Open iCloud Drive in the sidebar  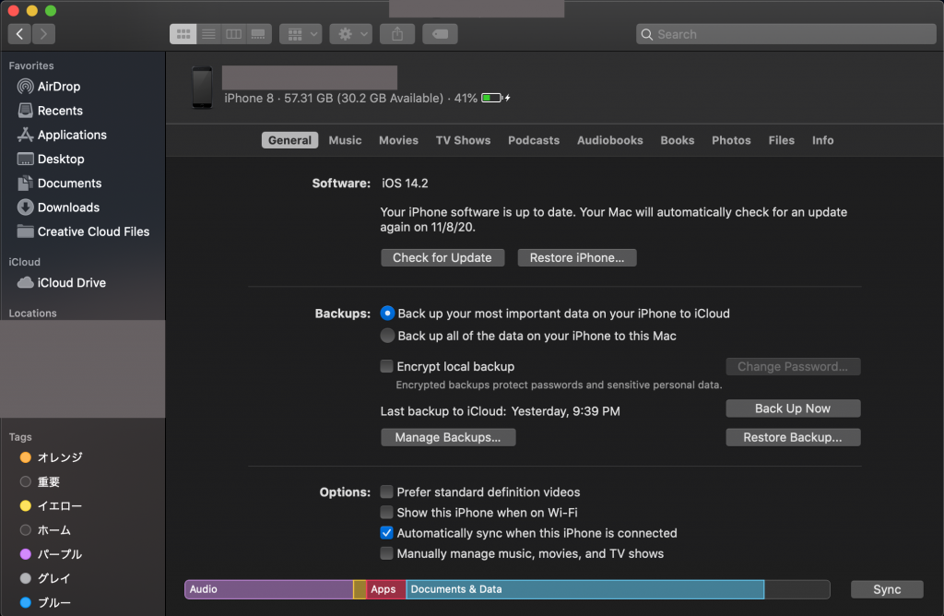[62, 282]
